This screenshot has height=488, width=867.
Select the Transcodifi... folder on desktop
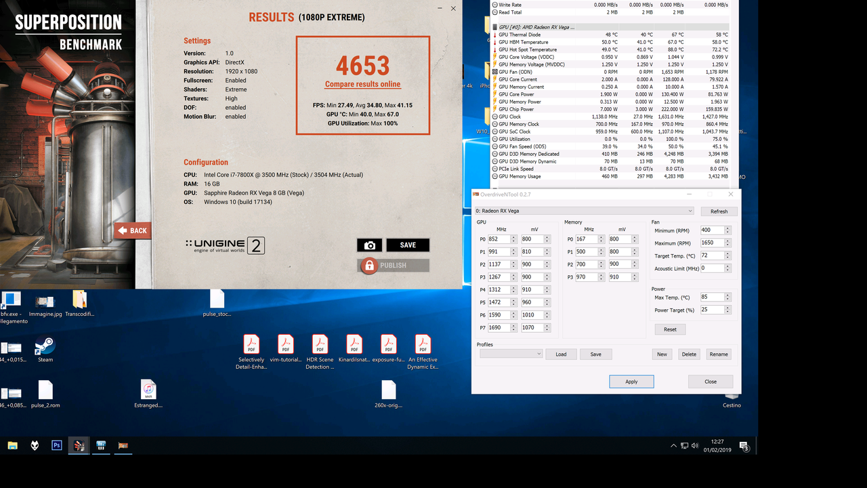click(x=79, y=304)
